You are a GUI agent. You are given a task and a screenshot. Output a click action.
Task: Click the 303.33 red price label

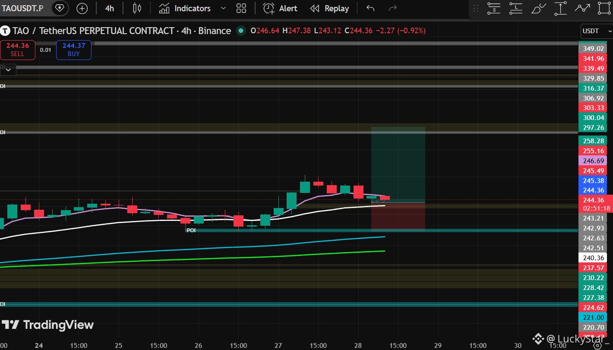pos(593,107)
